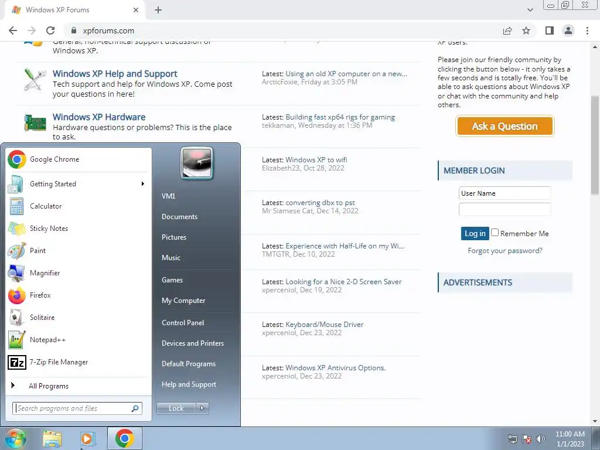The width and height of the screenshot is (600, 450).
Task: Open Devices and Printers
Action: pyautogui.click(x=193, y=343)
